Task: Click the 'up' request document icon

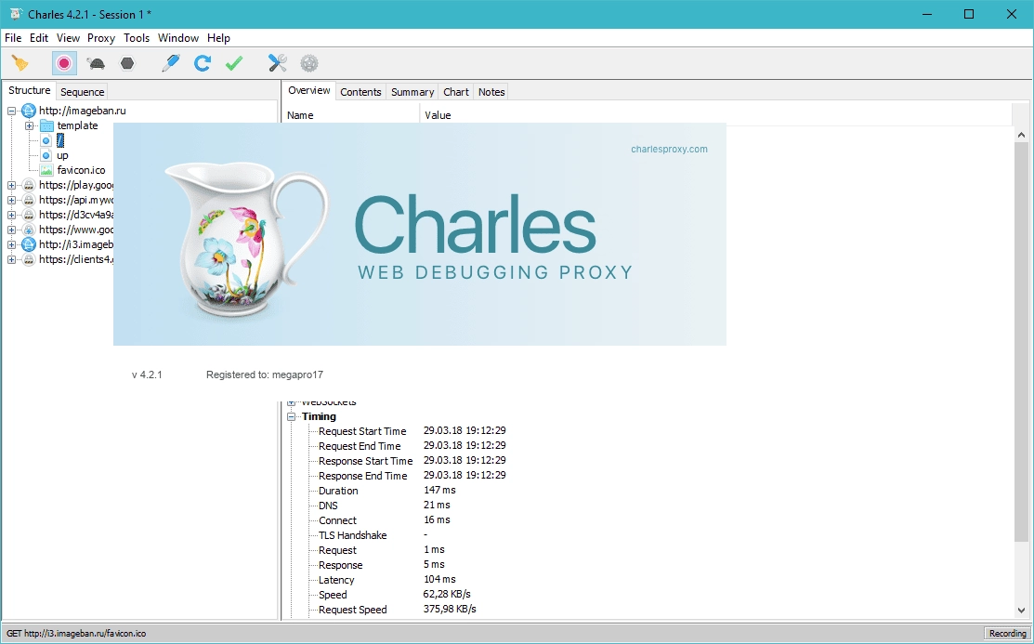Action: pyautogui.click(x=46, y=155)
